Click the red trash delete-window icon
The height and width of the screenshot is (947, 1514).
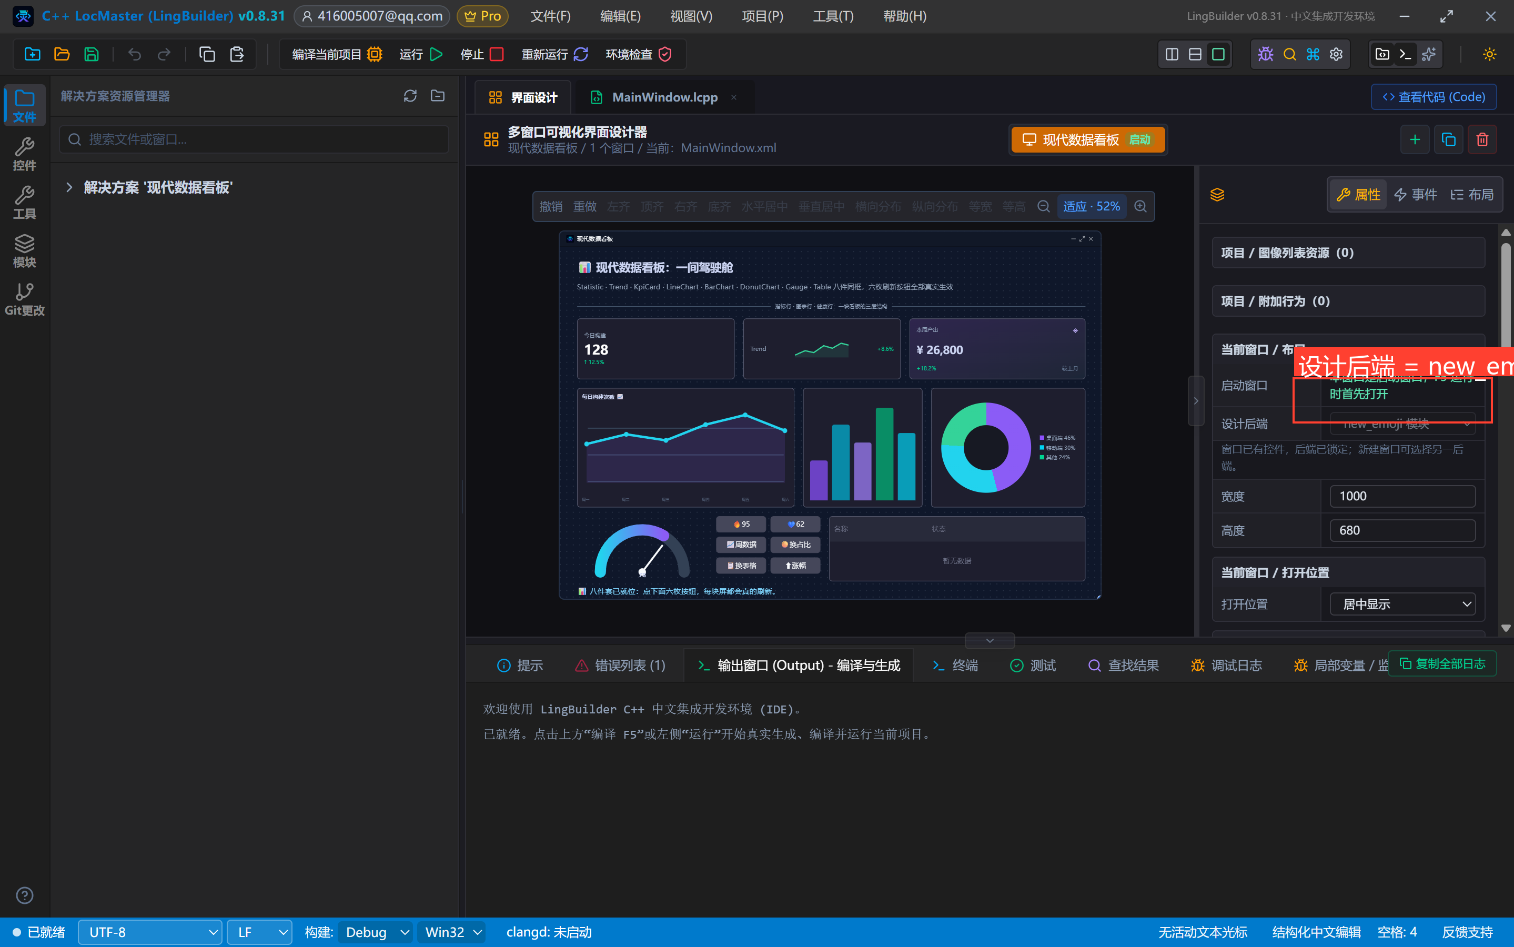1482,139
